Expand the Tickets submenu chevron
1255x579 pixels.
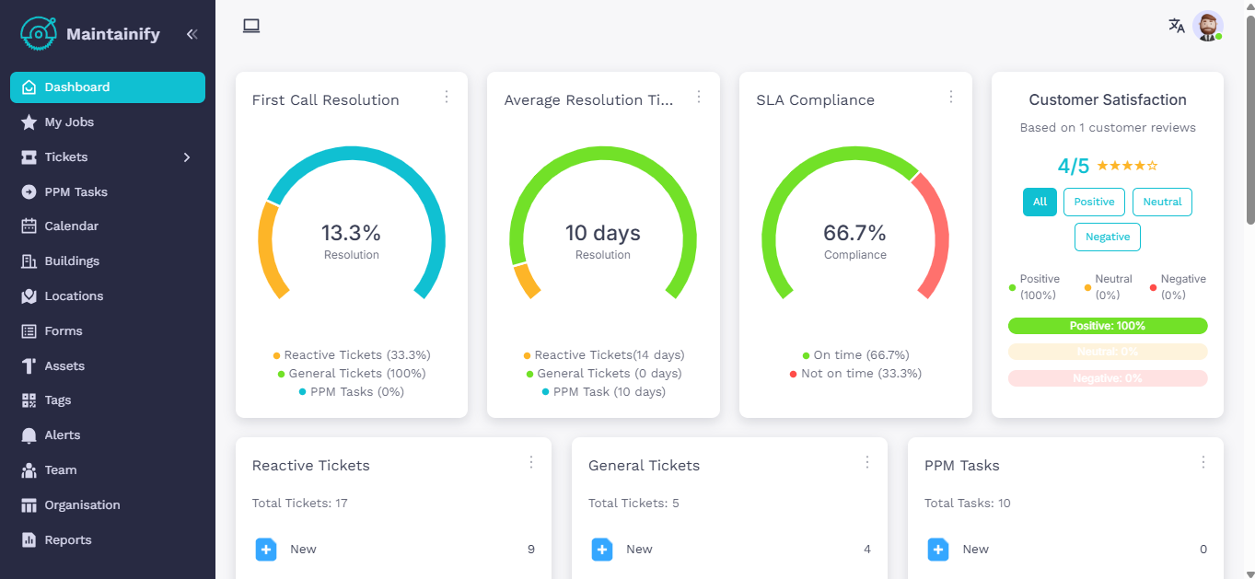[187, 157]
